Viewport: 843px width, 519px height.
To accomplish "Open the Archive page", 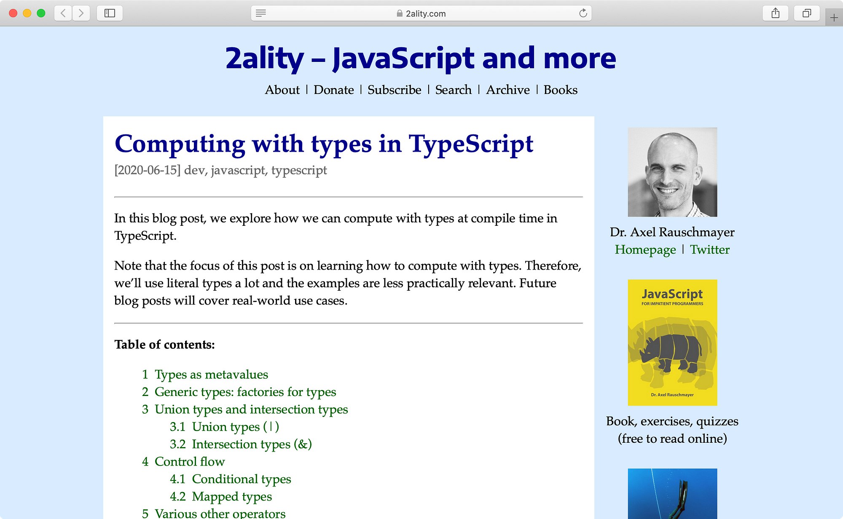I will click(507, 90).
